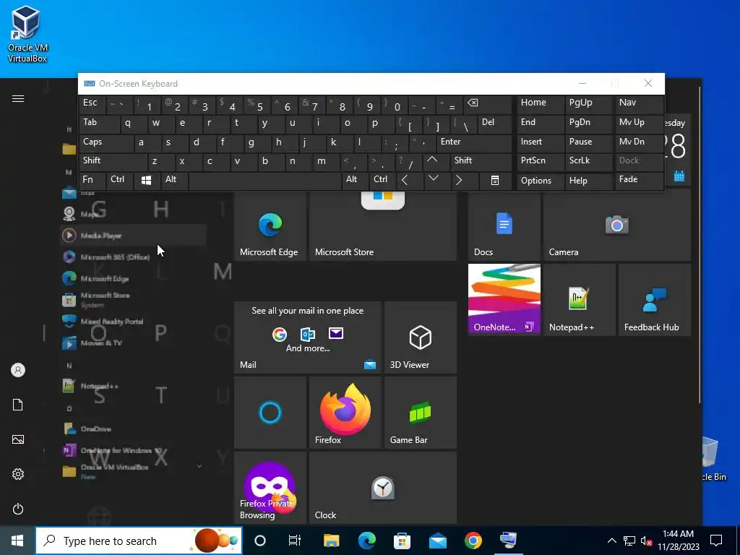The width and height of the screenshot is (740, 555).
Task: Click the Windows logo key on keyboard
Action: tap(146, 180)
